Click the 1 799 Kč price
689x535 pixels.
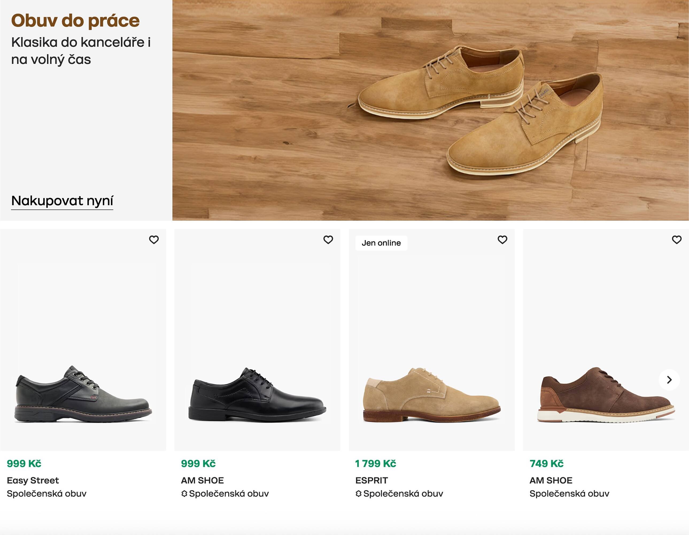pos(376,464)
